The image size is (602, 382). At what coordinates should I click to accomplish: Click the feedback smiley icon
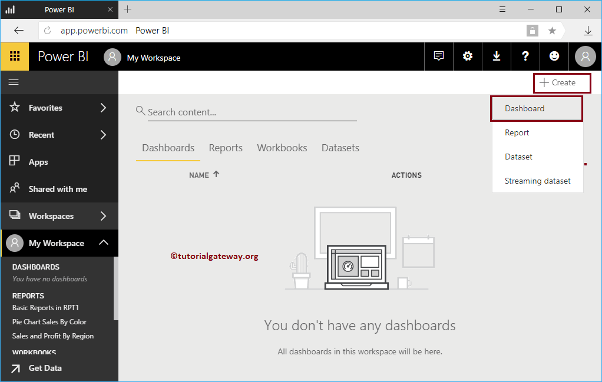[554, 57]
